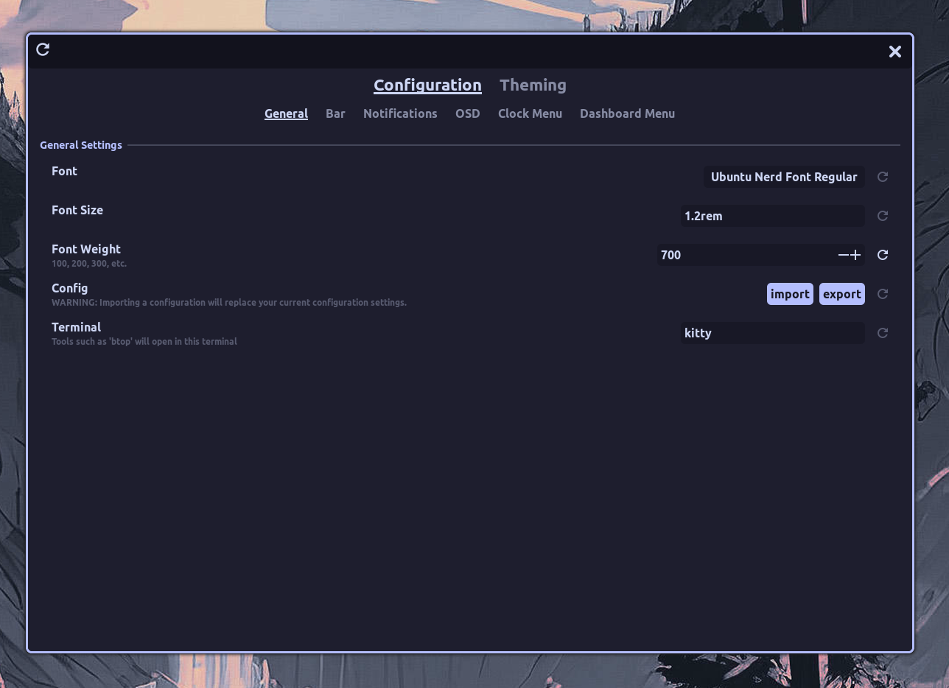Switch to the Theming tab
Screen dimensions: 949x688
pos(533,85)
